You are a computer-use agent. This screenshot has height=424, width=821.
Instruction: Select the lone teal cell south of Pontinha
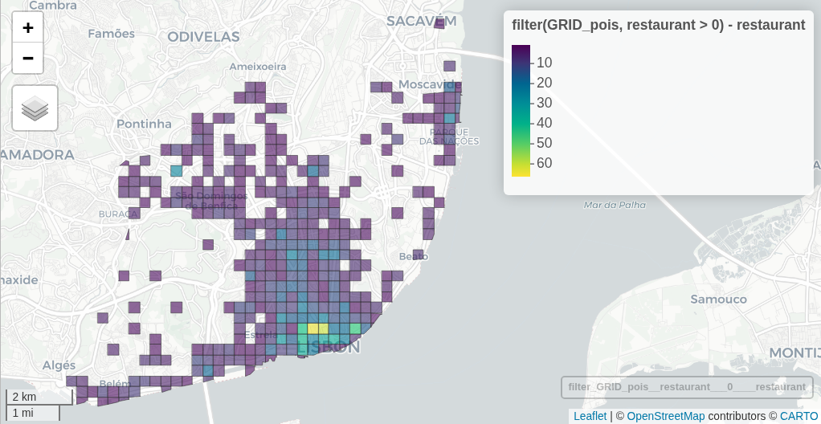176,170
